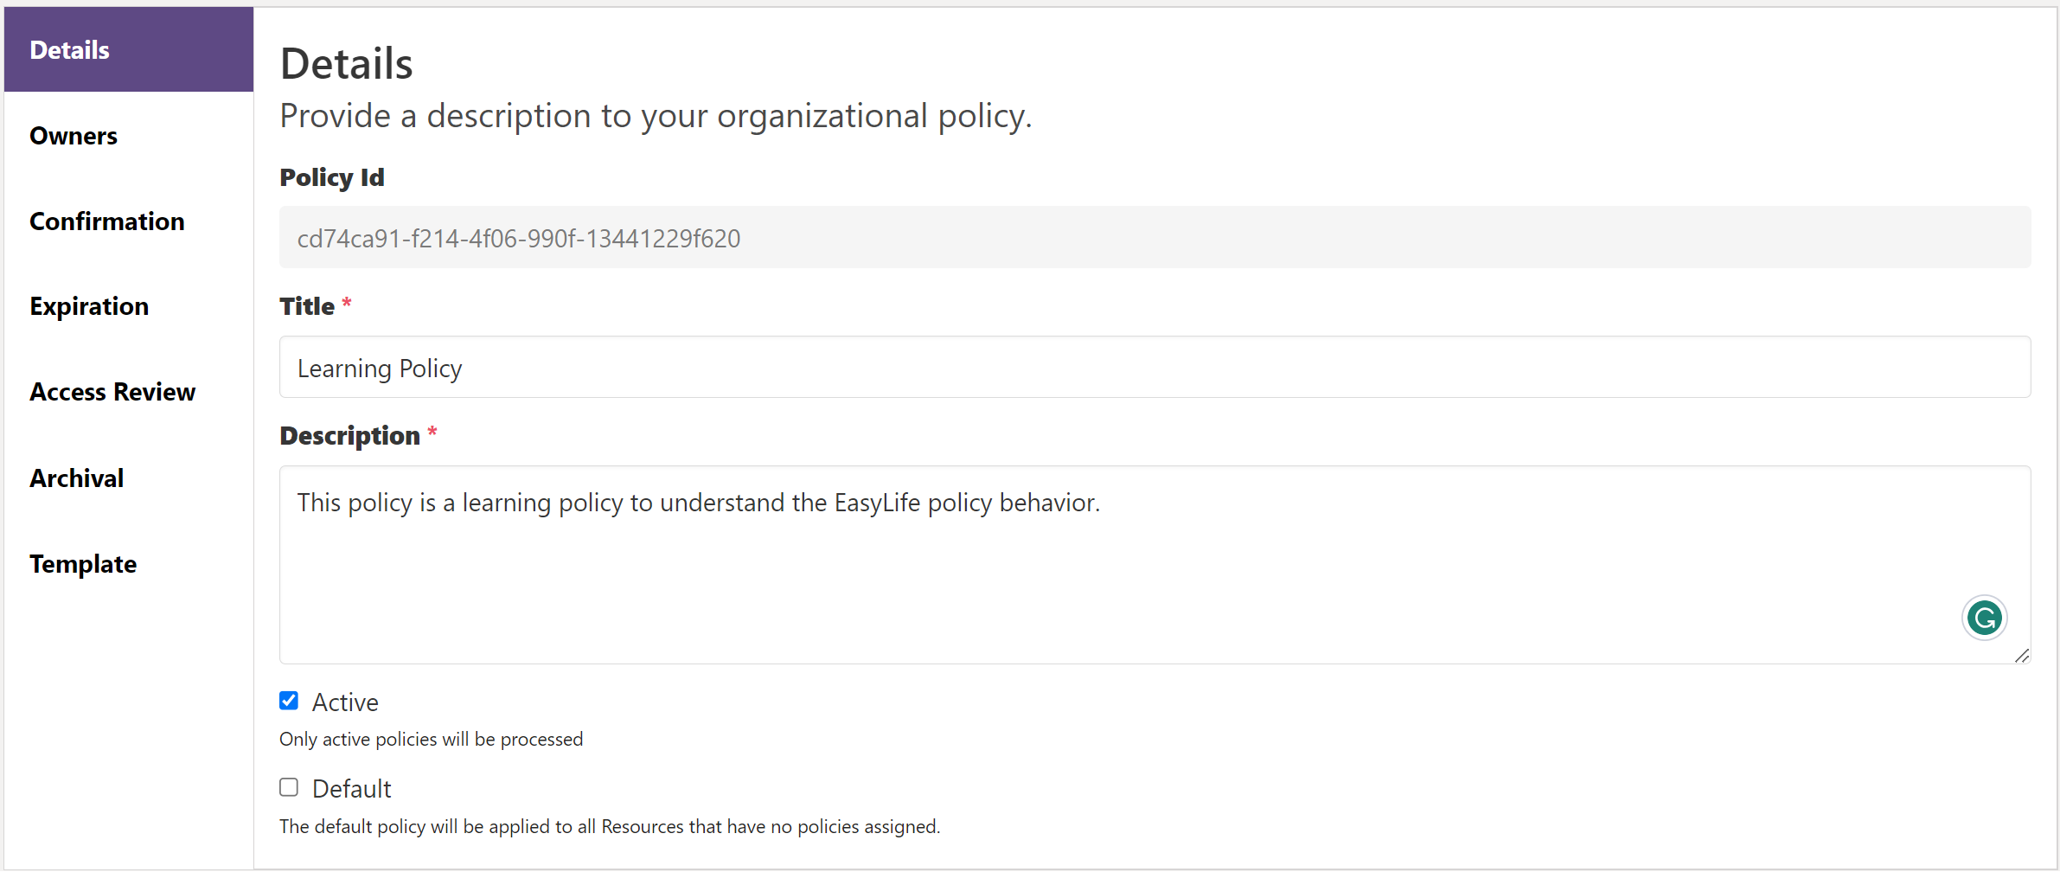2060x872 pixels.
Task: Click the description resize handle
Action: click(x=2023, y=656)
